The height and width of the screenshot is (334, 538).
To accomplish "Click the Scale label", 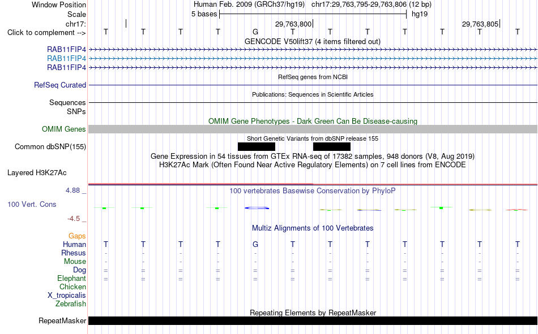I will pos(77,14).
